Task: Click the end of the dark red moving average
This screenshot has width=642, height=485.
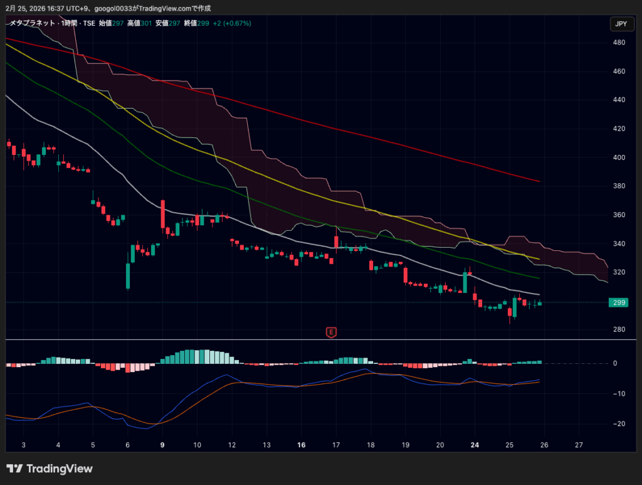Action: coord(539,181)
